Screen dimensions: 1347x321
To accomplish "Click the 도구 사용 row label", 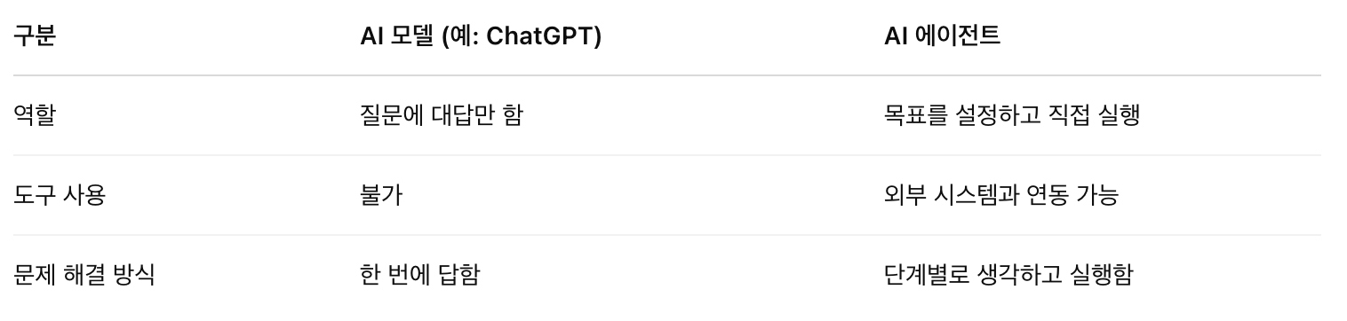I will [60, 195].
